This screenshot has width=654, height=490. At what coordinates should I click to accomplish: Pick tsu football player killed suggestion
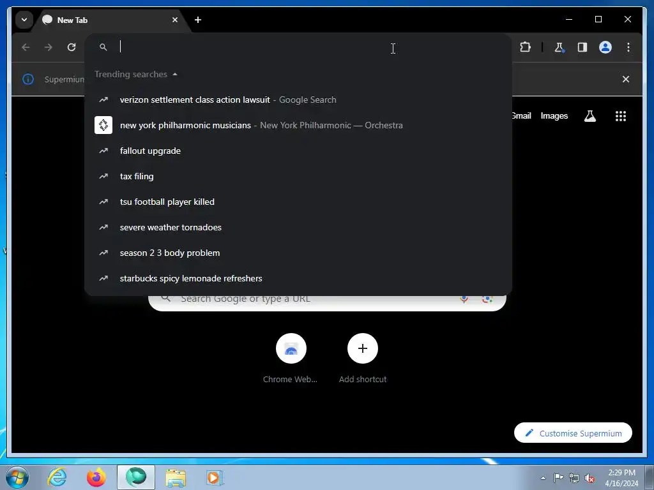click(x=298, y=202)
